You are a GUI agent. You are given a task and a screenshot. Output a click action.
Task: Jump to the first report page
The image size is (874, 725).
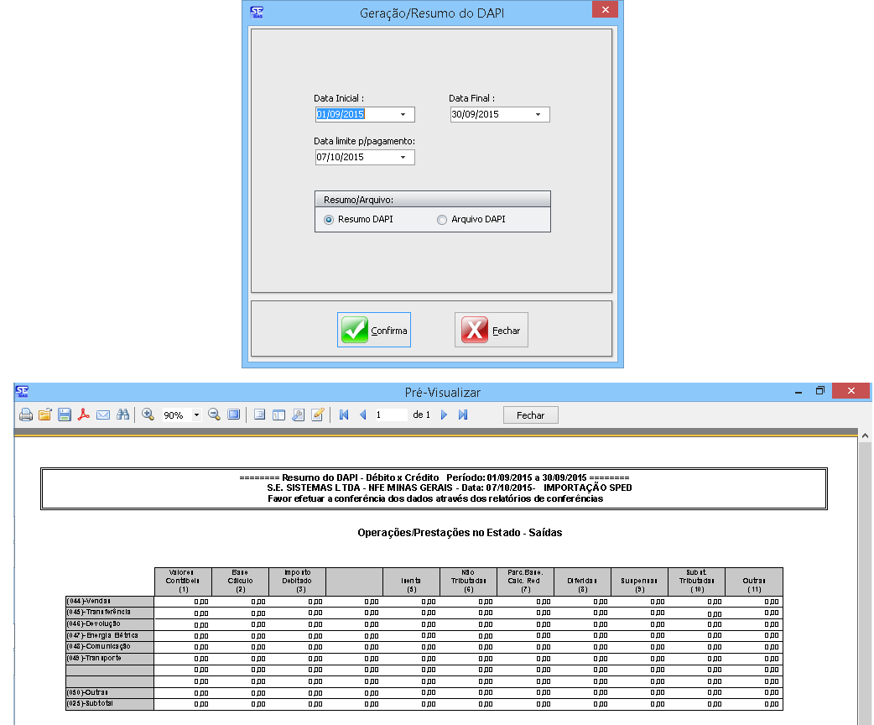coord(344,415)
